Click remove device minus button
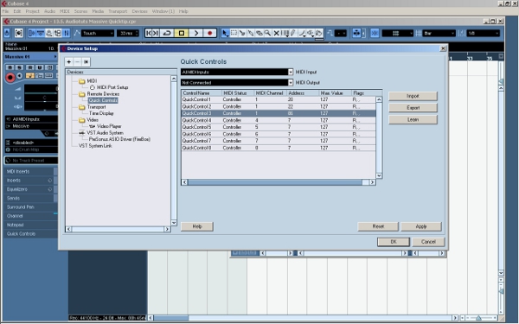This screenshot has width=519, height=324. point(77,62)
